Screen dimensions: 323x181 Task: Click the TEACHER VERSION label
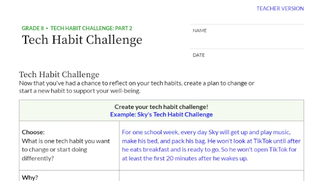click(280, 8)
